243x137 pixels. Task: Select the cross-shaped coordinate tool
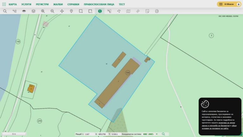[x=138, y=11]
